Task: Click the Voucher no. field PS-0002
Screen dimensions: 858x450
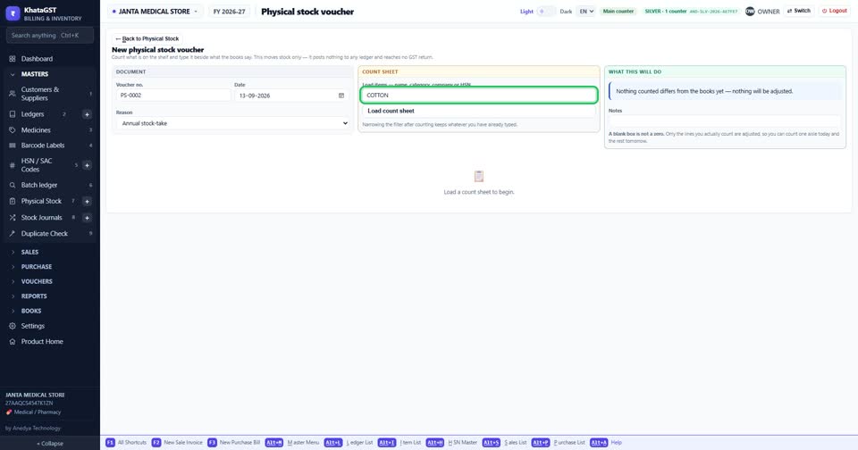Action: point(173,96)
